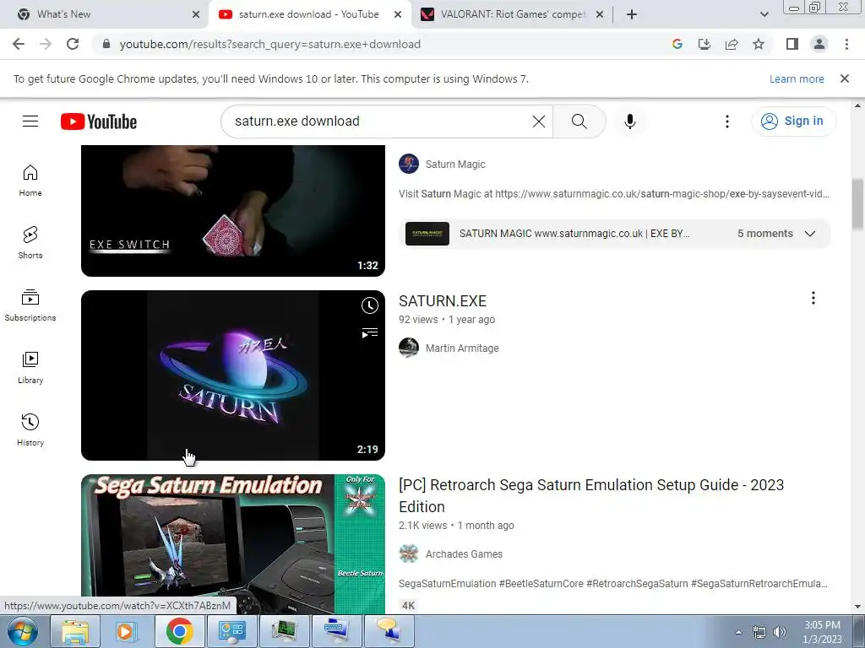Open YouTube settings three-dot menu
This screenshot has width=865, height=648.
pyautogui.click(x=727, y=121)
